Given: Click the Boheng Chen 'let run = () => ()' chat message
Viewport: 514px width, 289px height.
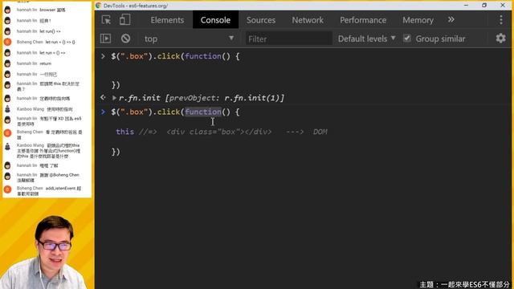Looking at the screenshot, I should (46, 42).
